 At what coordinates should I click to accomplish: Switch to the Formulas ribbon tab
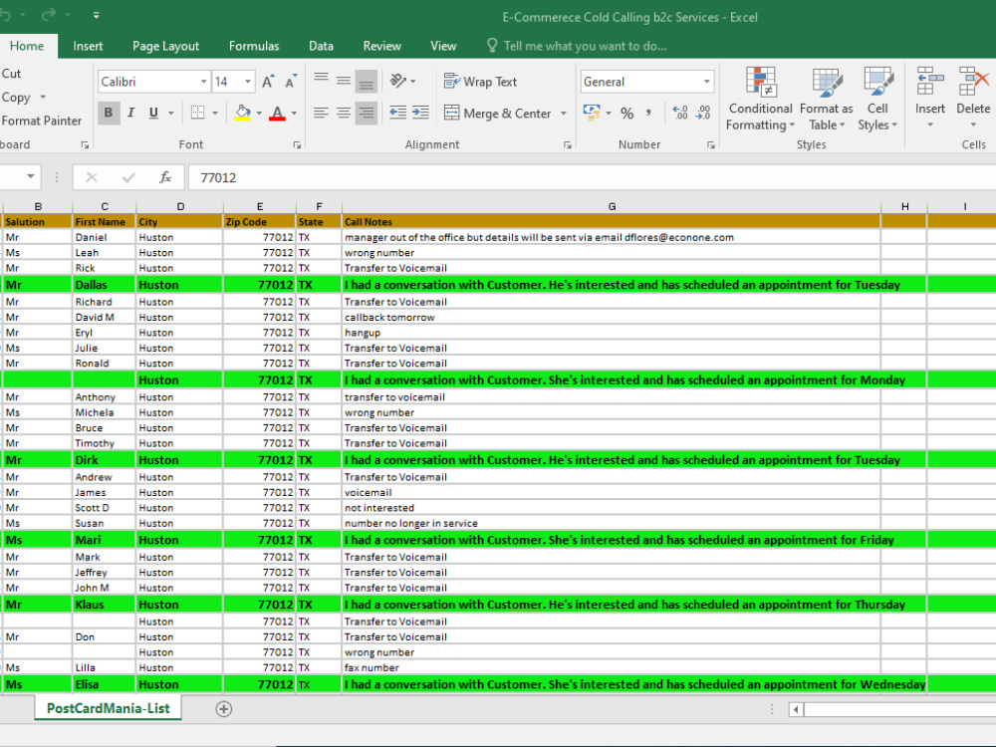pos(254,46)
